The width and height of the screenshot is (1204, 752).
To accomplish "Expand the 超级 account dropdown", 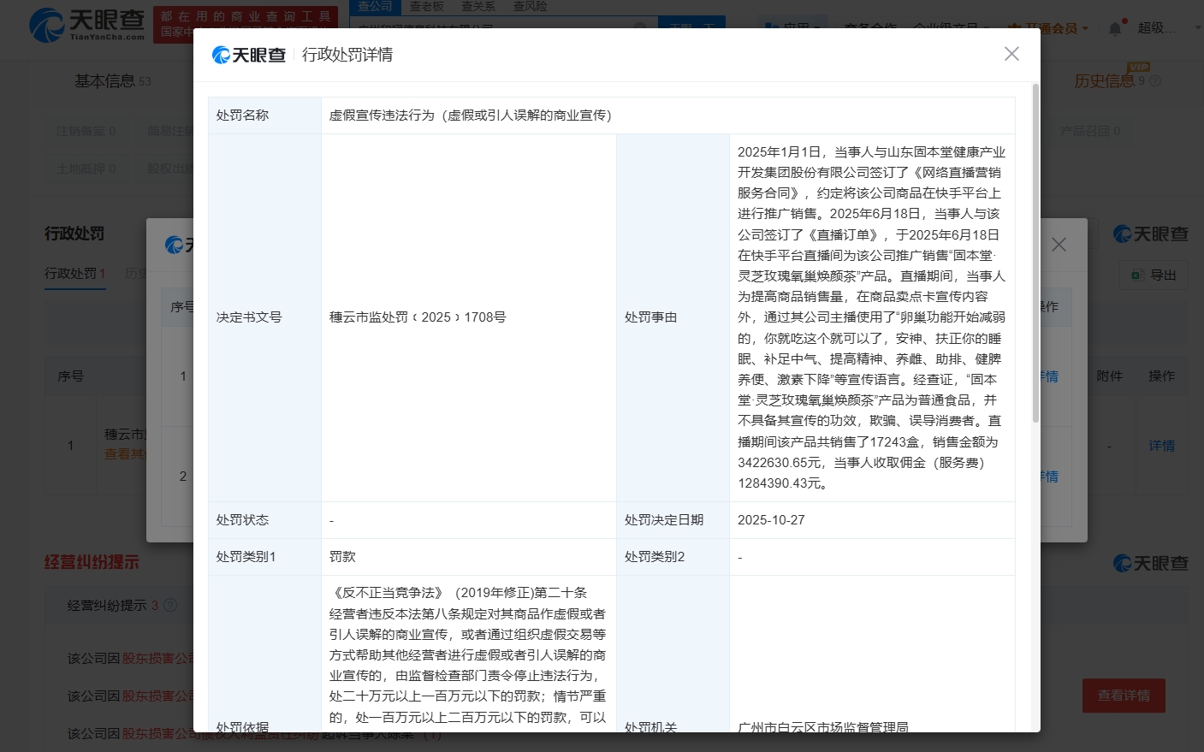I will (x=1162, y=27).
